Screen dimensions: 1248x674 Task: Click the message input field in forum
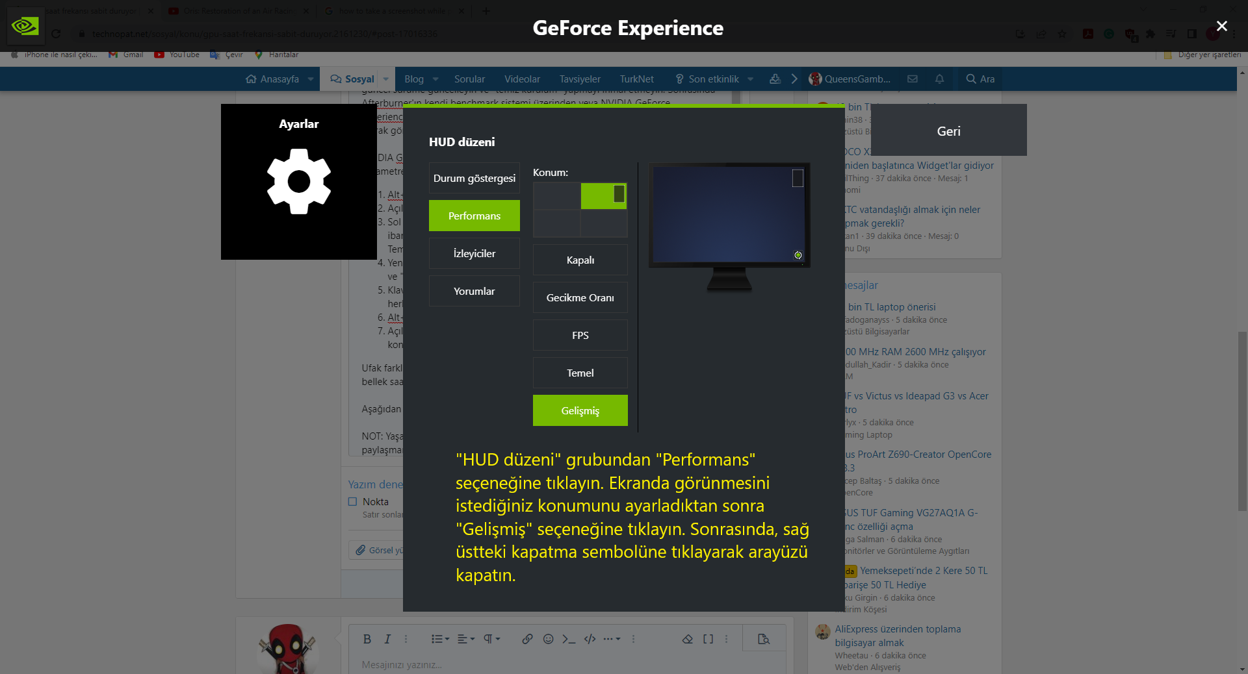[x=567, y=664]
